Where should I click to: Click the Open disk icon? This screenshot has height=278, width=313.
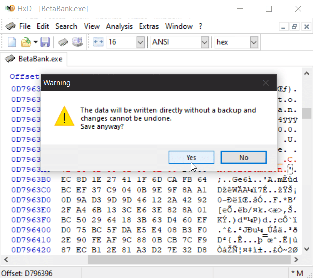click(x=77, y=42)
